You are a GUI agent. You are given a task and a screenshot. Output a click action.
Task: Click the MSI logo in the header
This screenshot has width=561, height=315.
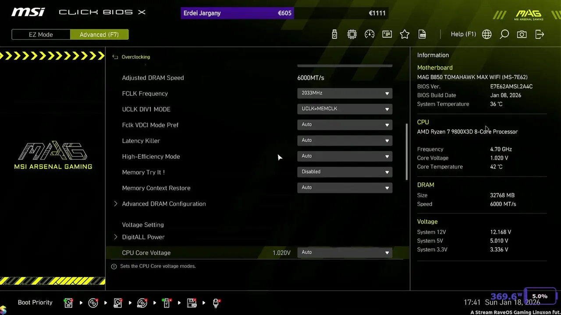28,12
